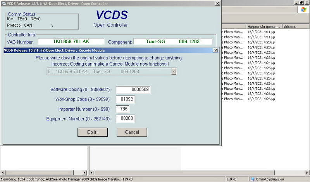Close the ACDSee background window
This screenshot has width=310, height=182.
pyautogui.click(x=307, y=3)
